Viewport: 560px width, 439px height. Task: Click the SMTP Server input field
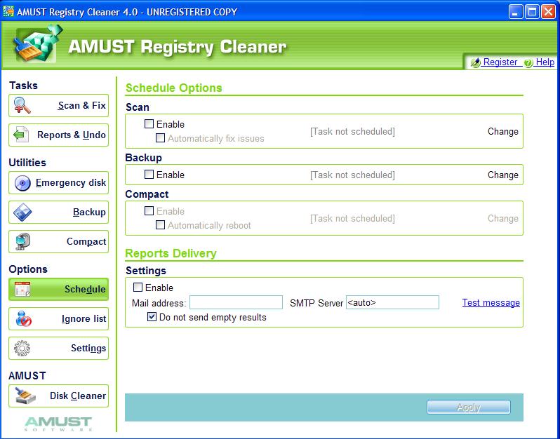tap(392, 302)
